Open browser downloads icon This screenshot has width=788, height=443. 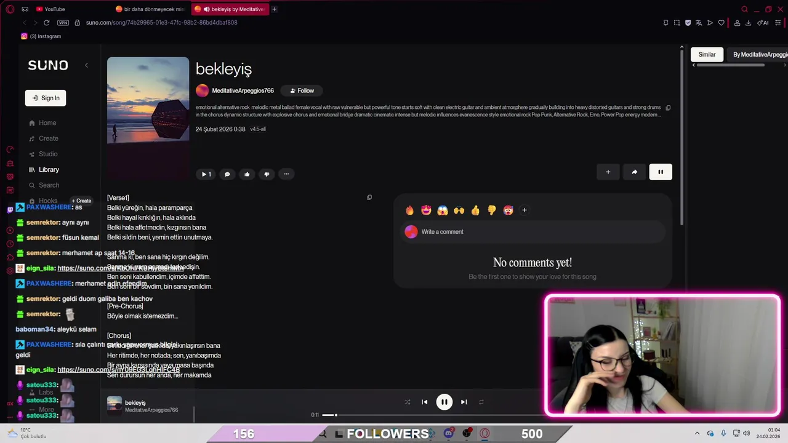point(748,23)
